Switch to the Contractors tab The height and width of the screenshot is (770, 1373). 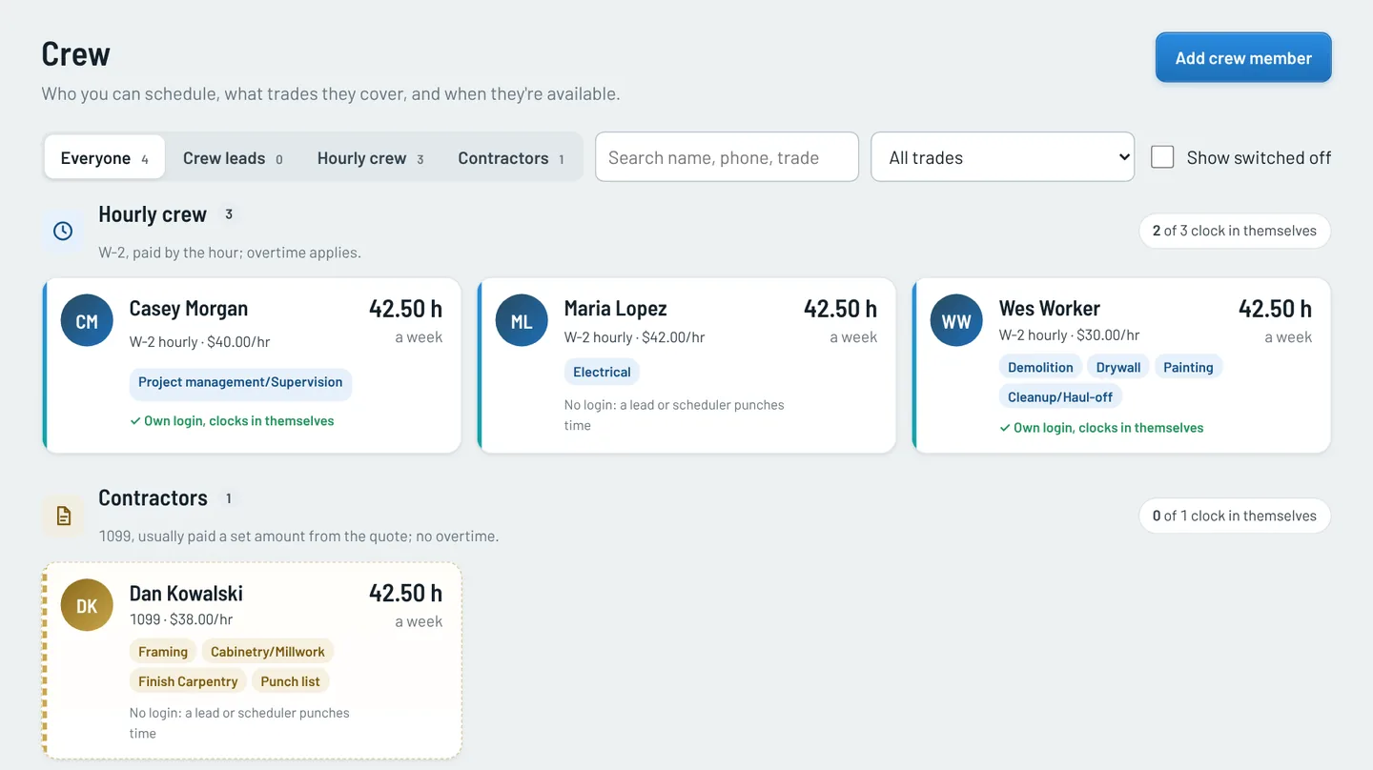click(x=511, y=157)
